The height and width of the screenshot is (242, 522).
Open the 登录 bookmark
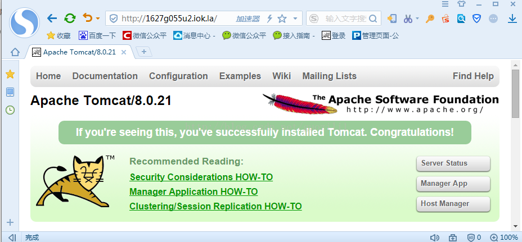[x=334, y=35]
